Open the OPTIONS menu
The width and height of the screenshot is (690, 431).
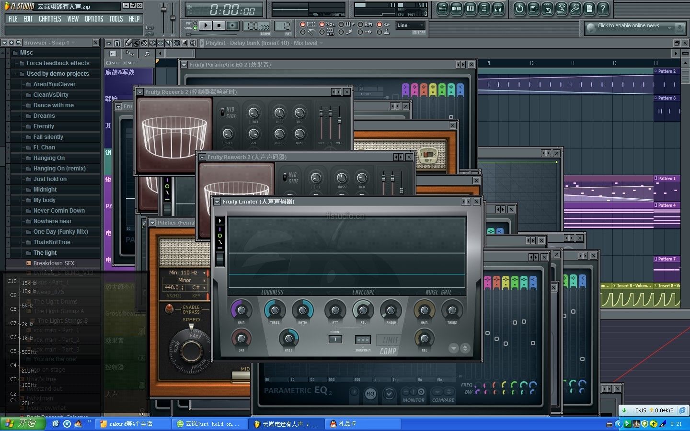coord(94,19)
